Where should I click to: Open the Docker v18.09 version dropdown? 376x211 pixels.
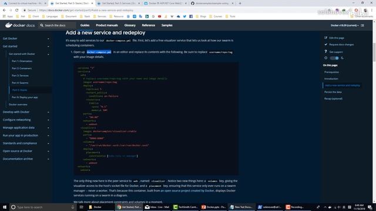pos(345,25)
